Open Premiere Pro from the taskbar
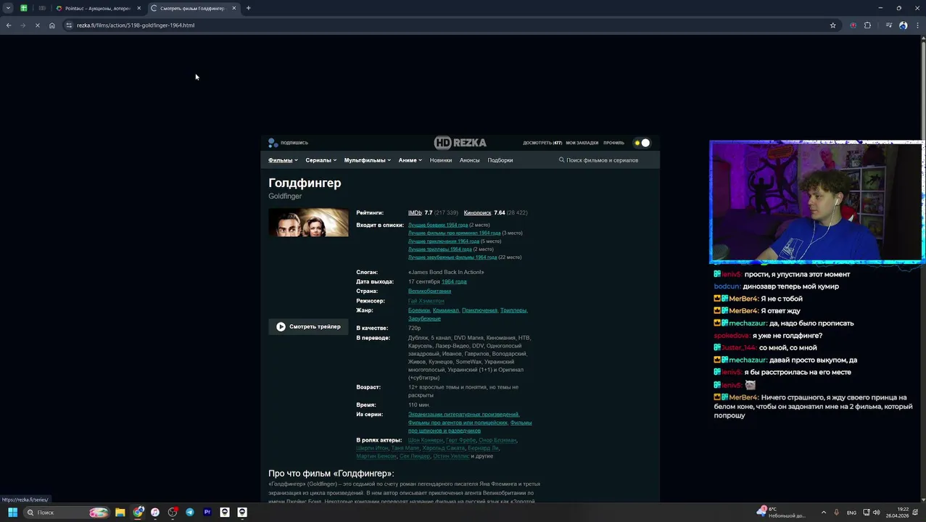 [x=207, y=513]
